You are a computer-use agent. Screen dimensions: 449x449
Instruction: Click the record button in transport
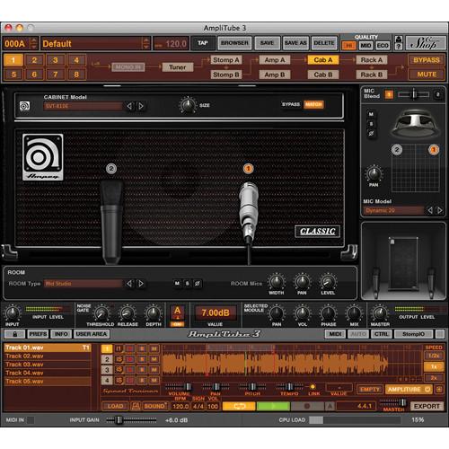(x=307, y=406)
